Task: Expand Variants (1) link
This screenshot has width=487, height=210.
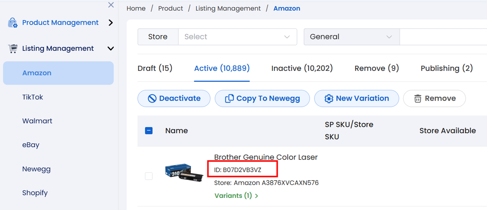Action: click(236, 196)
